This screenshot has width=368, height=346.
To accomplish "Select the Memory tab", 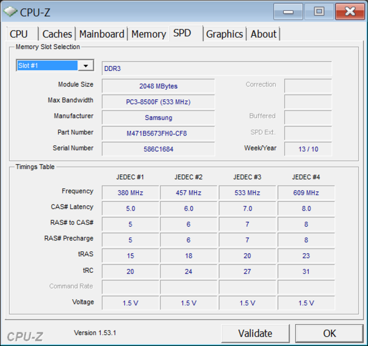I will [149, 34].
